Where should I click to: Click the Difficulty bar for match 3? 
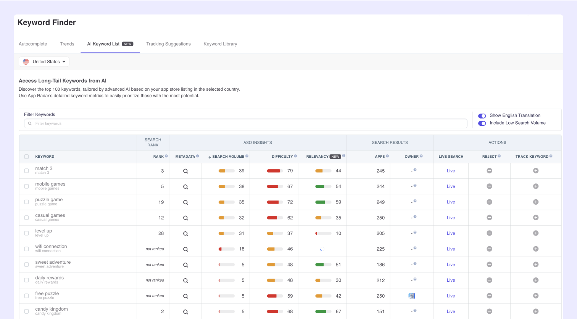coord(274,171)
